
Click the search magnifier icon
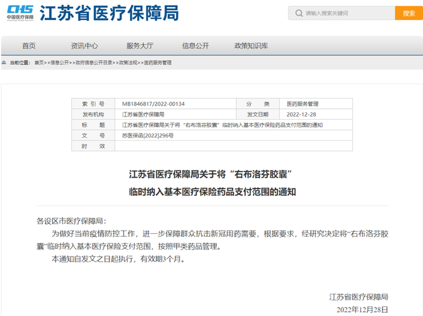pos(299,13)
